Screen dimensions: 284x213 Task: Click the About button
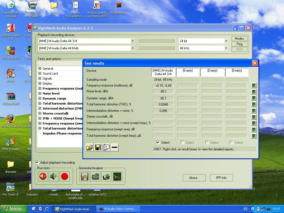click(194, 178)
